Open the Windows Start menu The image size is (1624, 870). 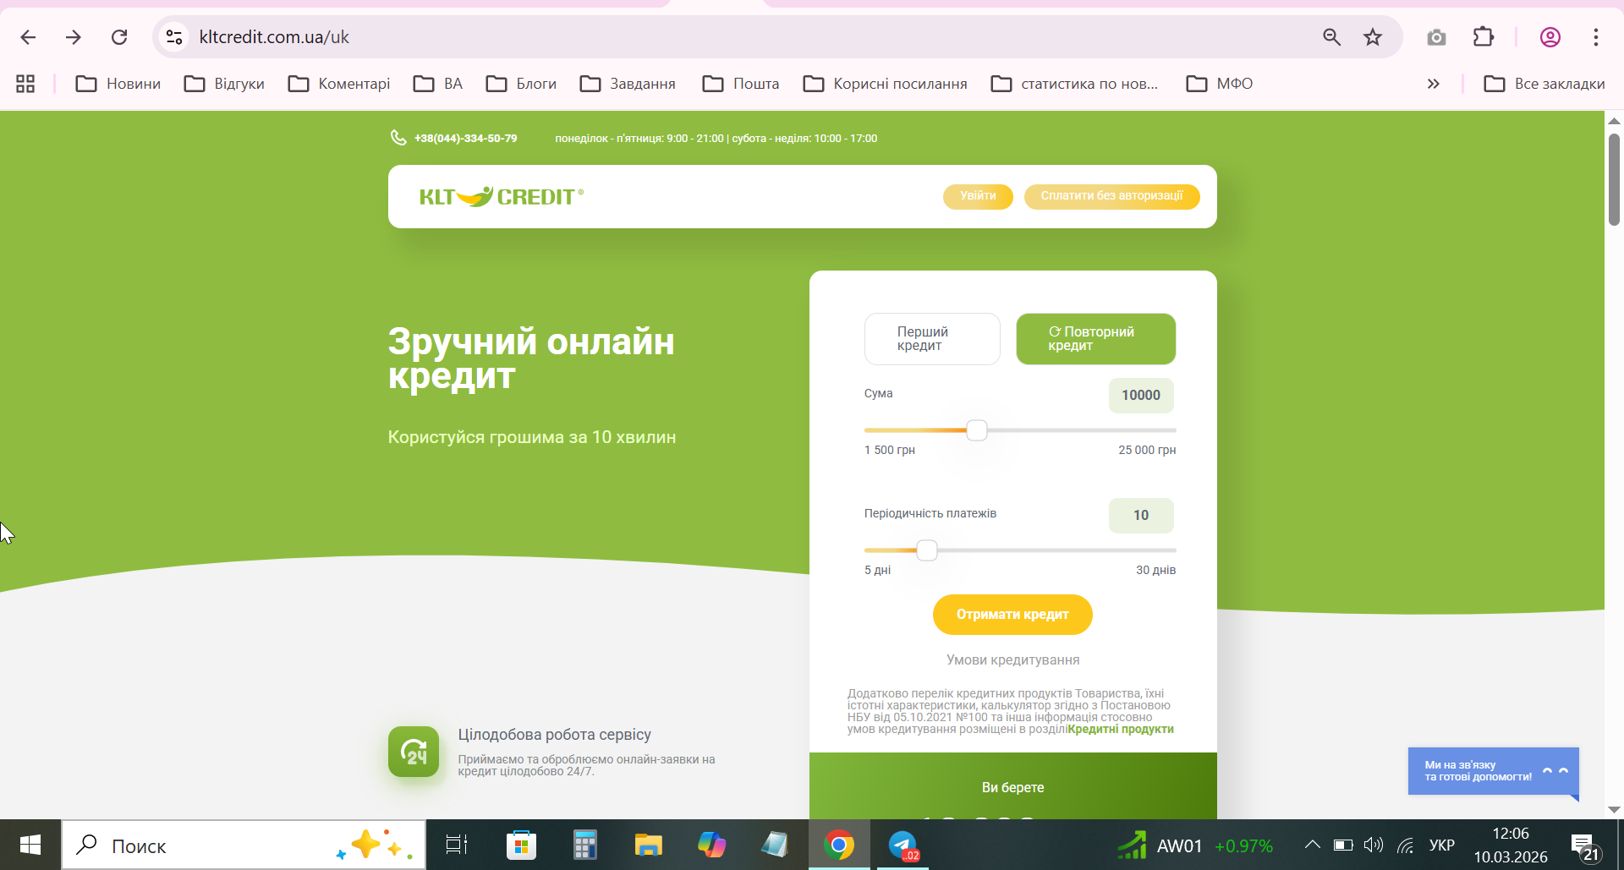click(x=30, y=845)
